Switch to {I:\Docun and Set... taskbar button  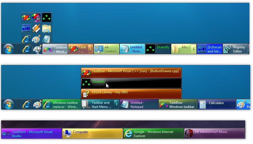click(x=209, y=49)
